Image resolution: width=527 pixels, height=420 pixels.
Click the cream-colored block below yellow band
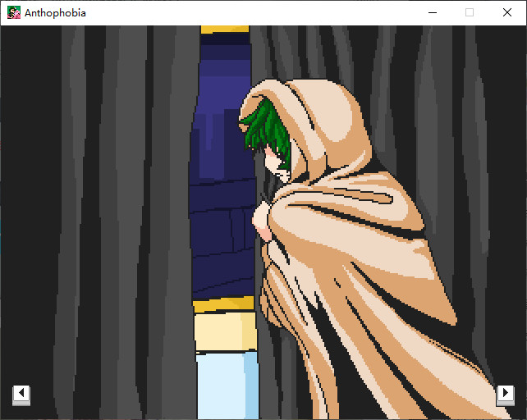click(x=223, y=332)
